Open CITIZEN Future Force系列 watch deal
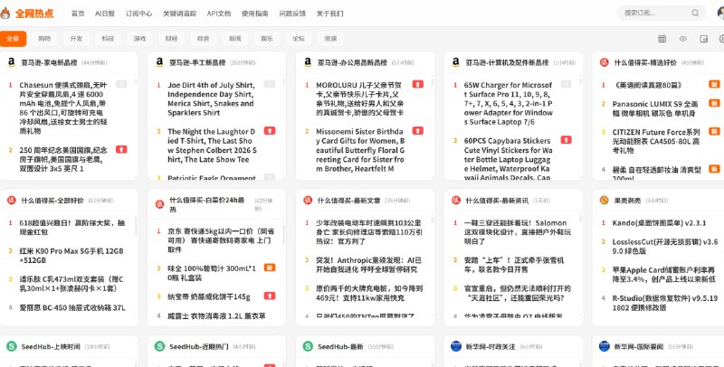The image size is (724, 367). tap(657, 141)
